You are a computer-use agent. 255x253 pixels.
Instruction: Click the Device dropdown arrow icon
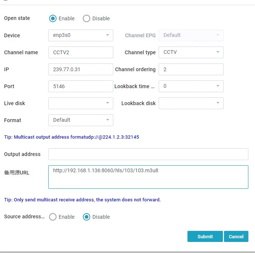pos(107,35)
